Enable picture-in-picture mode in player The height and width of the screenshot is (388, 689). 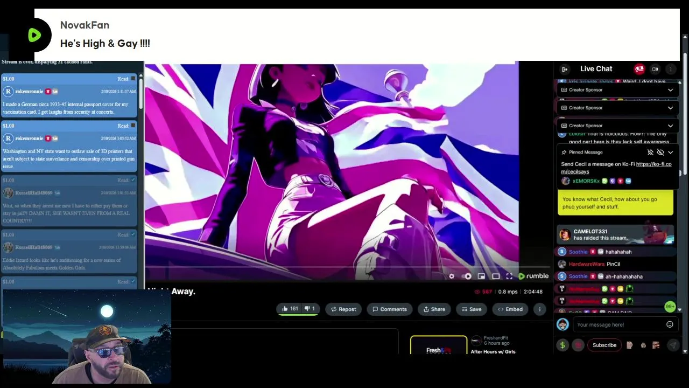click(x=481, y=276)
